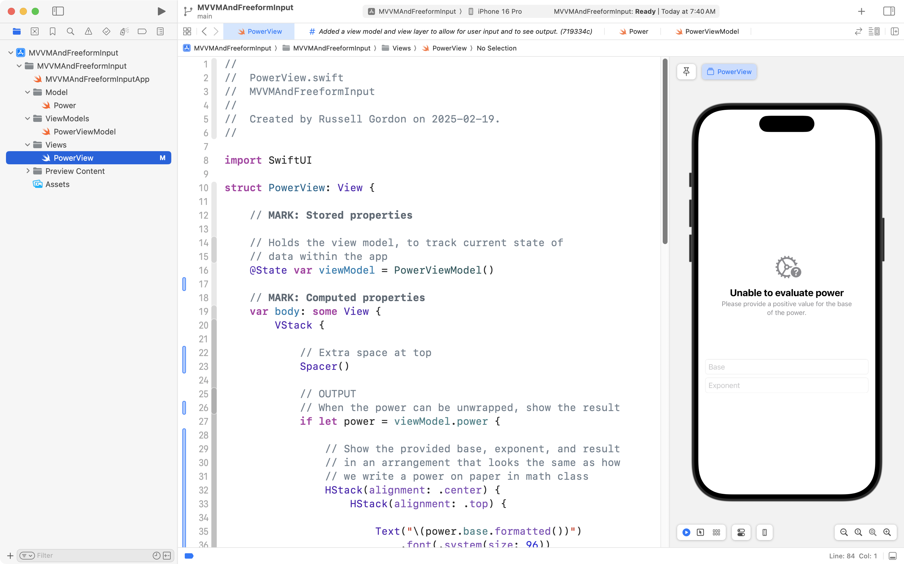Click the related items grid icon
The height and width of the screenshot is (564, 904).
click(187, 31)
